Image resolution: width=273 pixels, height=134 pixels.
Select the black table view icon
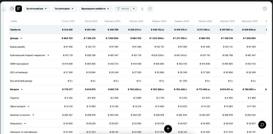[x=19, y=9]
